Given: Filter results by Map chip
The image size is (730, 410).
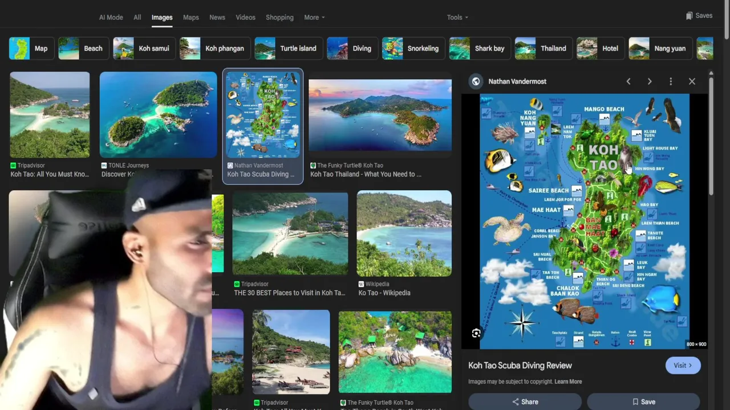Looking at the screenshot, I should coord(31,48).
